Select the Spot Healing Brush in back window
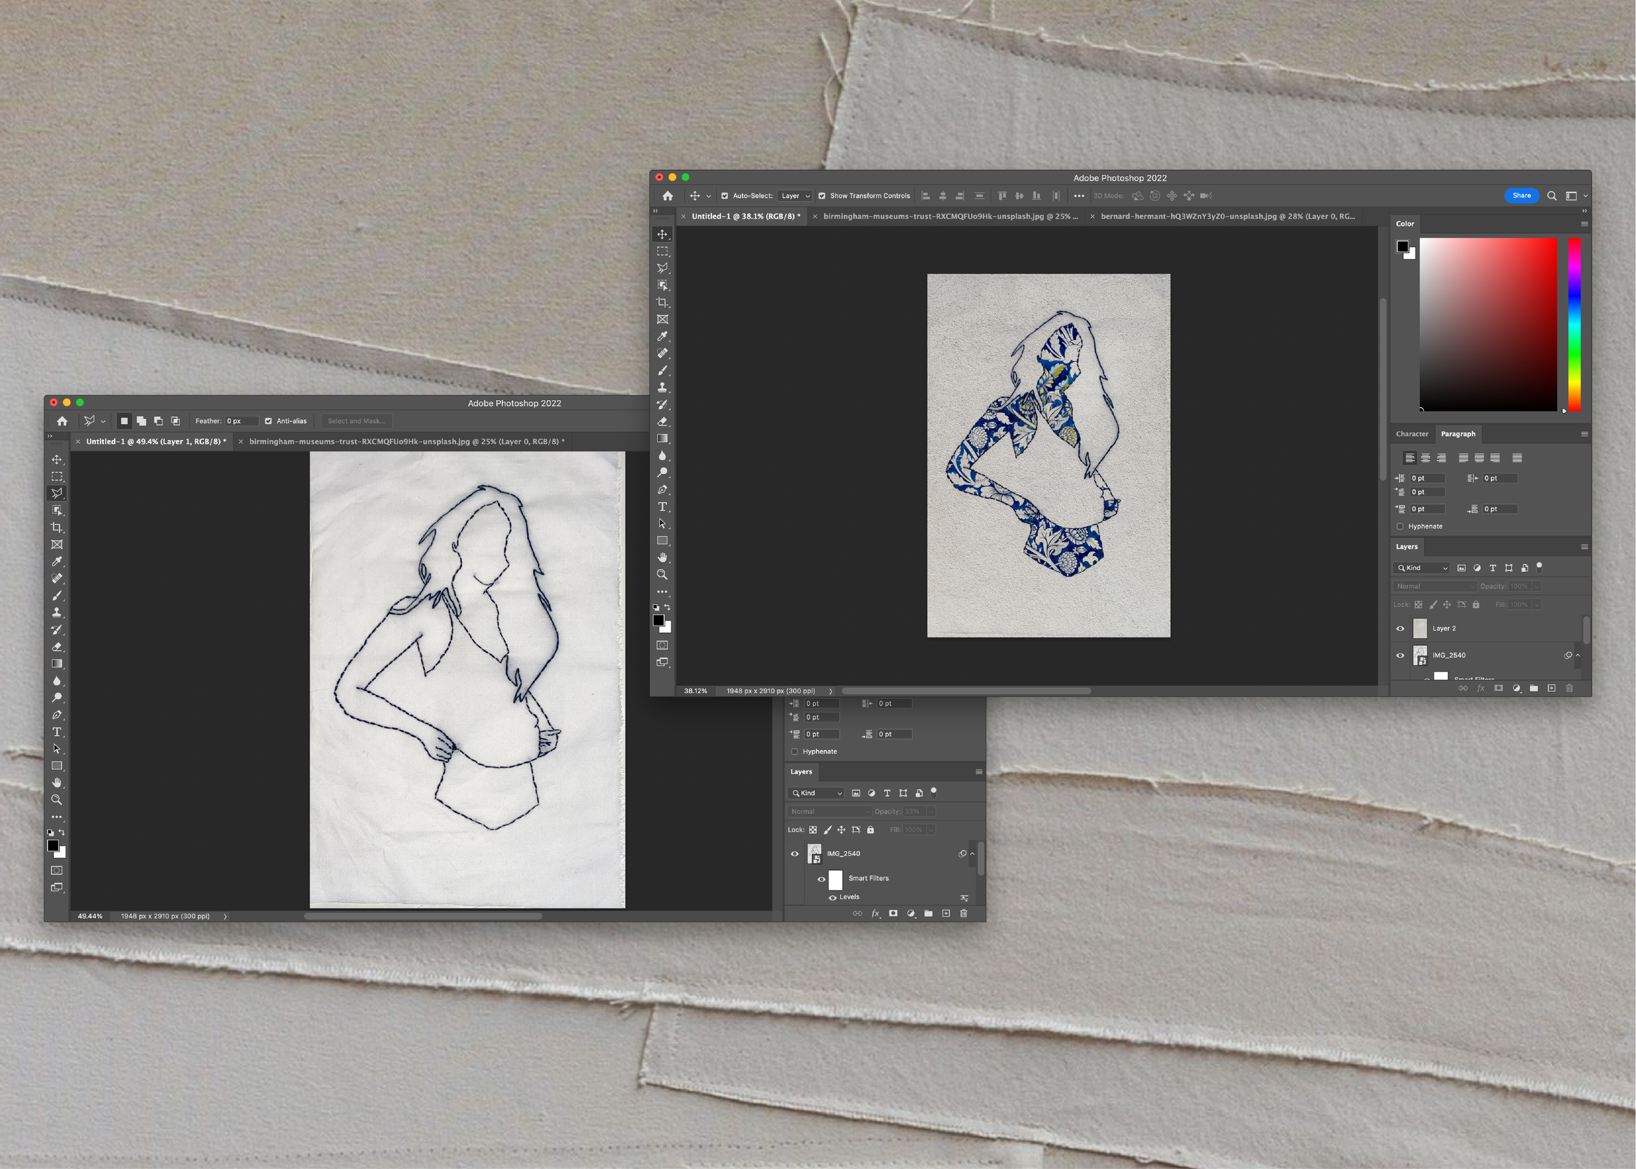The image size is (1636, 1169). pyautogui.click(x=57, y=578)
